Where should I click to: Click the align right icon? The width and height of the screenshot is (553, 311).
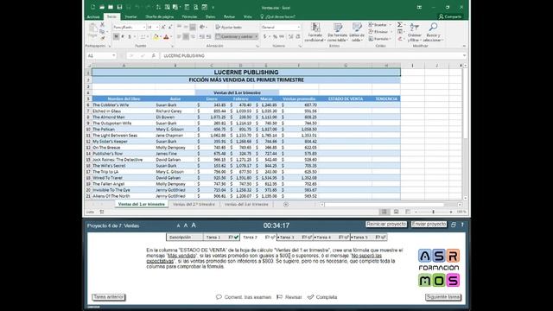point(193,36)
